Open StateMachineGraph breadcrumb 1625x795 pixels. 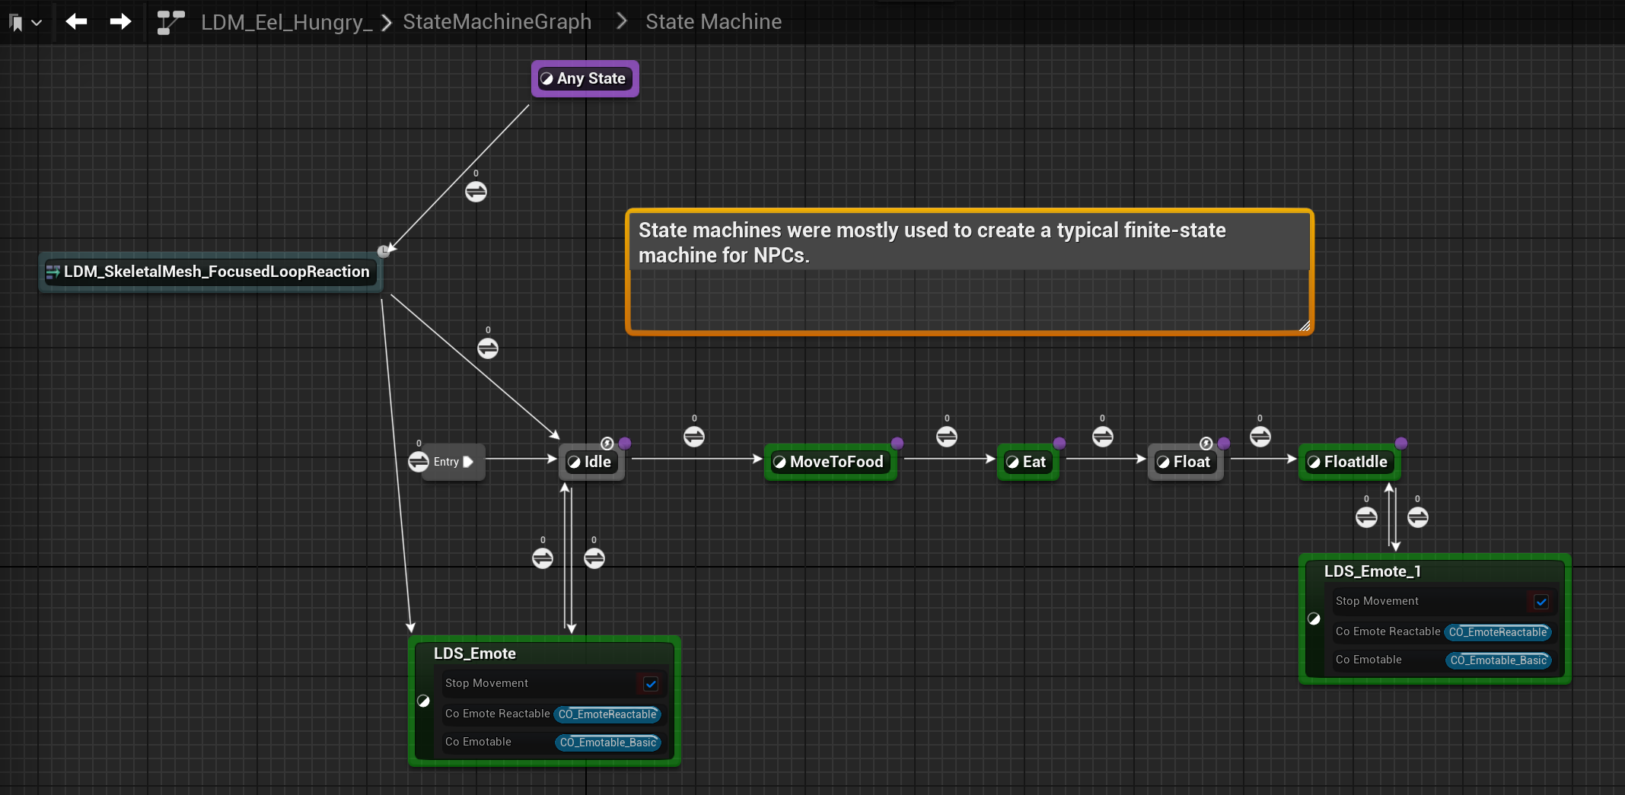click(x=497, y=22)
